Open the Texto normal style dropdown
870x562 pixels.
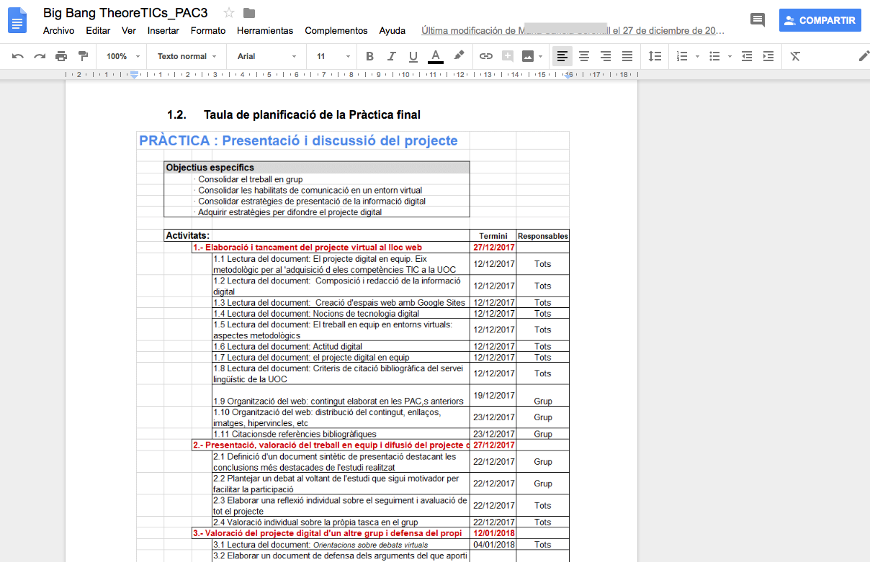point(187,56)
